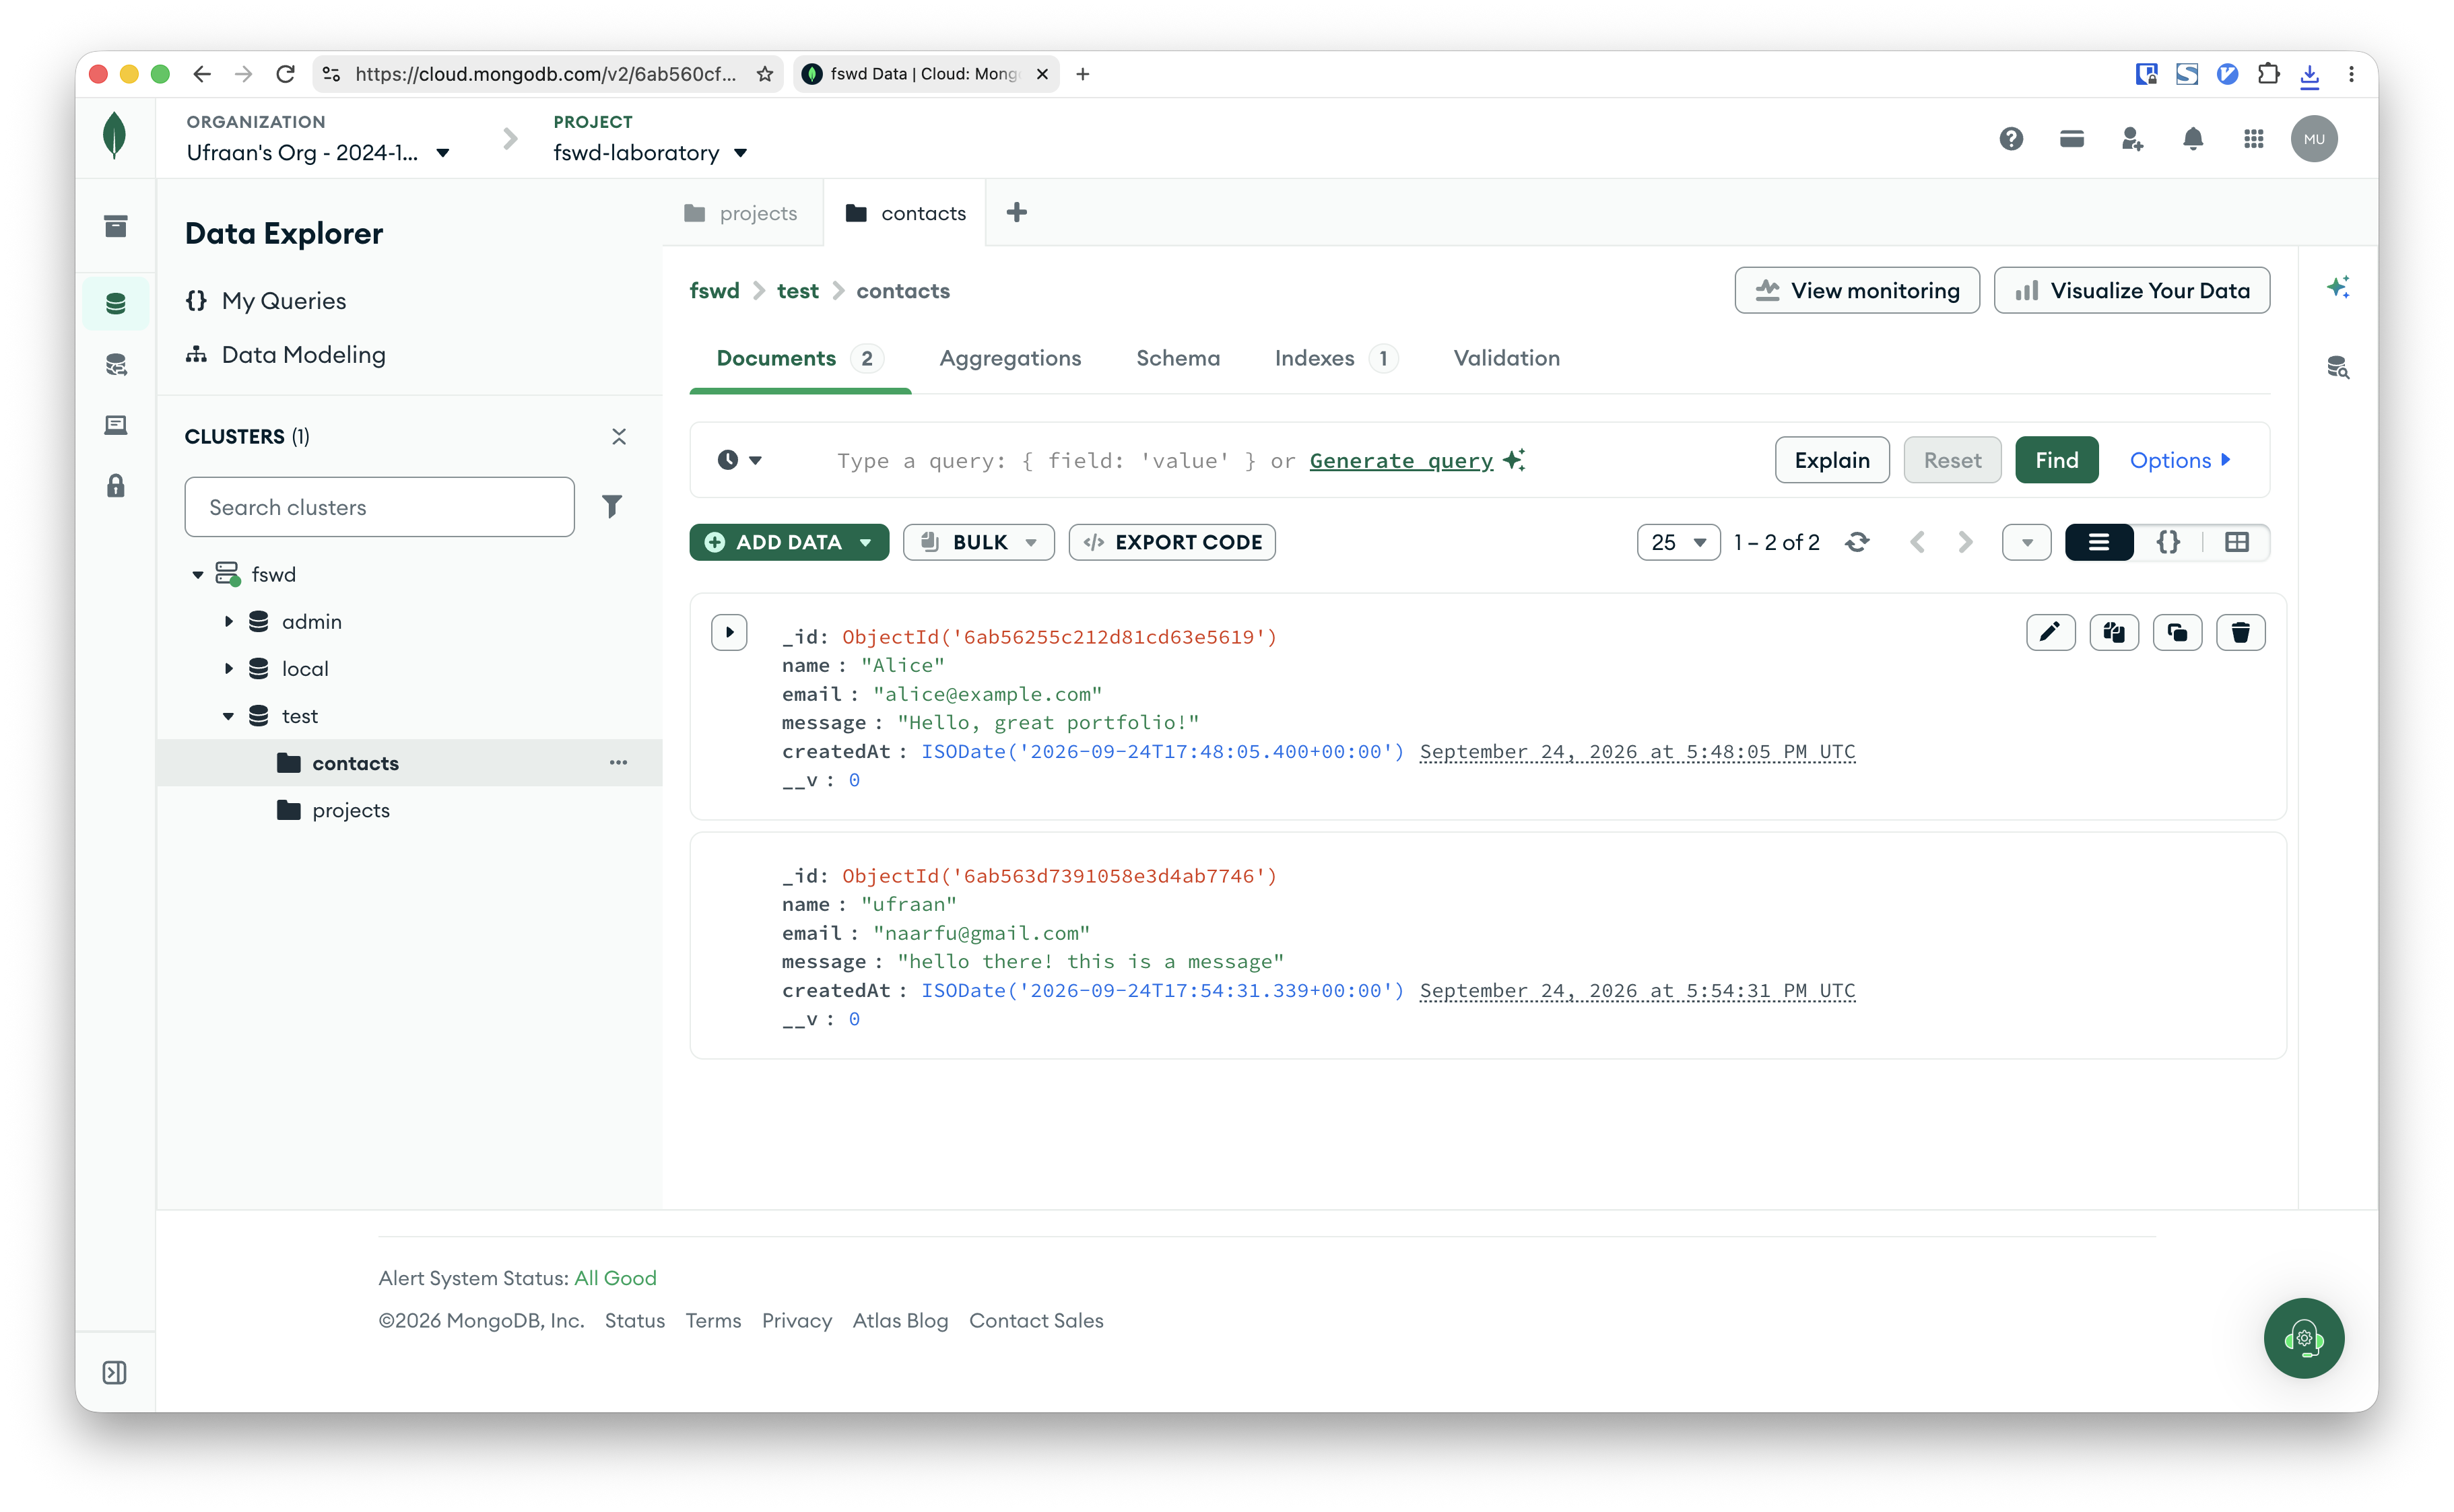Click the Find button

[x=2056, y=460]
